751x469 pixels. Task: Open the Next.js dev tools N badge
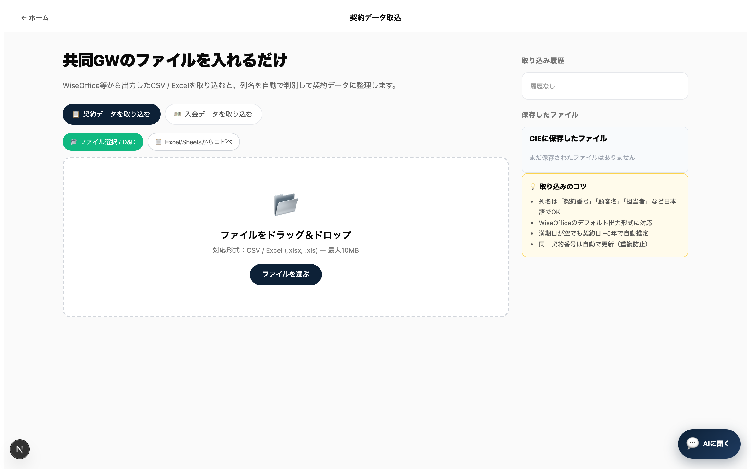point(20,449)
